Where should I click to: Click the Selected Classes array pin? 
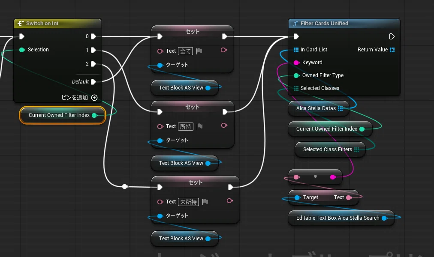(296, 88)
